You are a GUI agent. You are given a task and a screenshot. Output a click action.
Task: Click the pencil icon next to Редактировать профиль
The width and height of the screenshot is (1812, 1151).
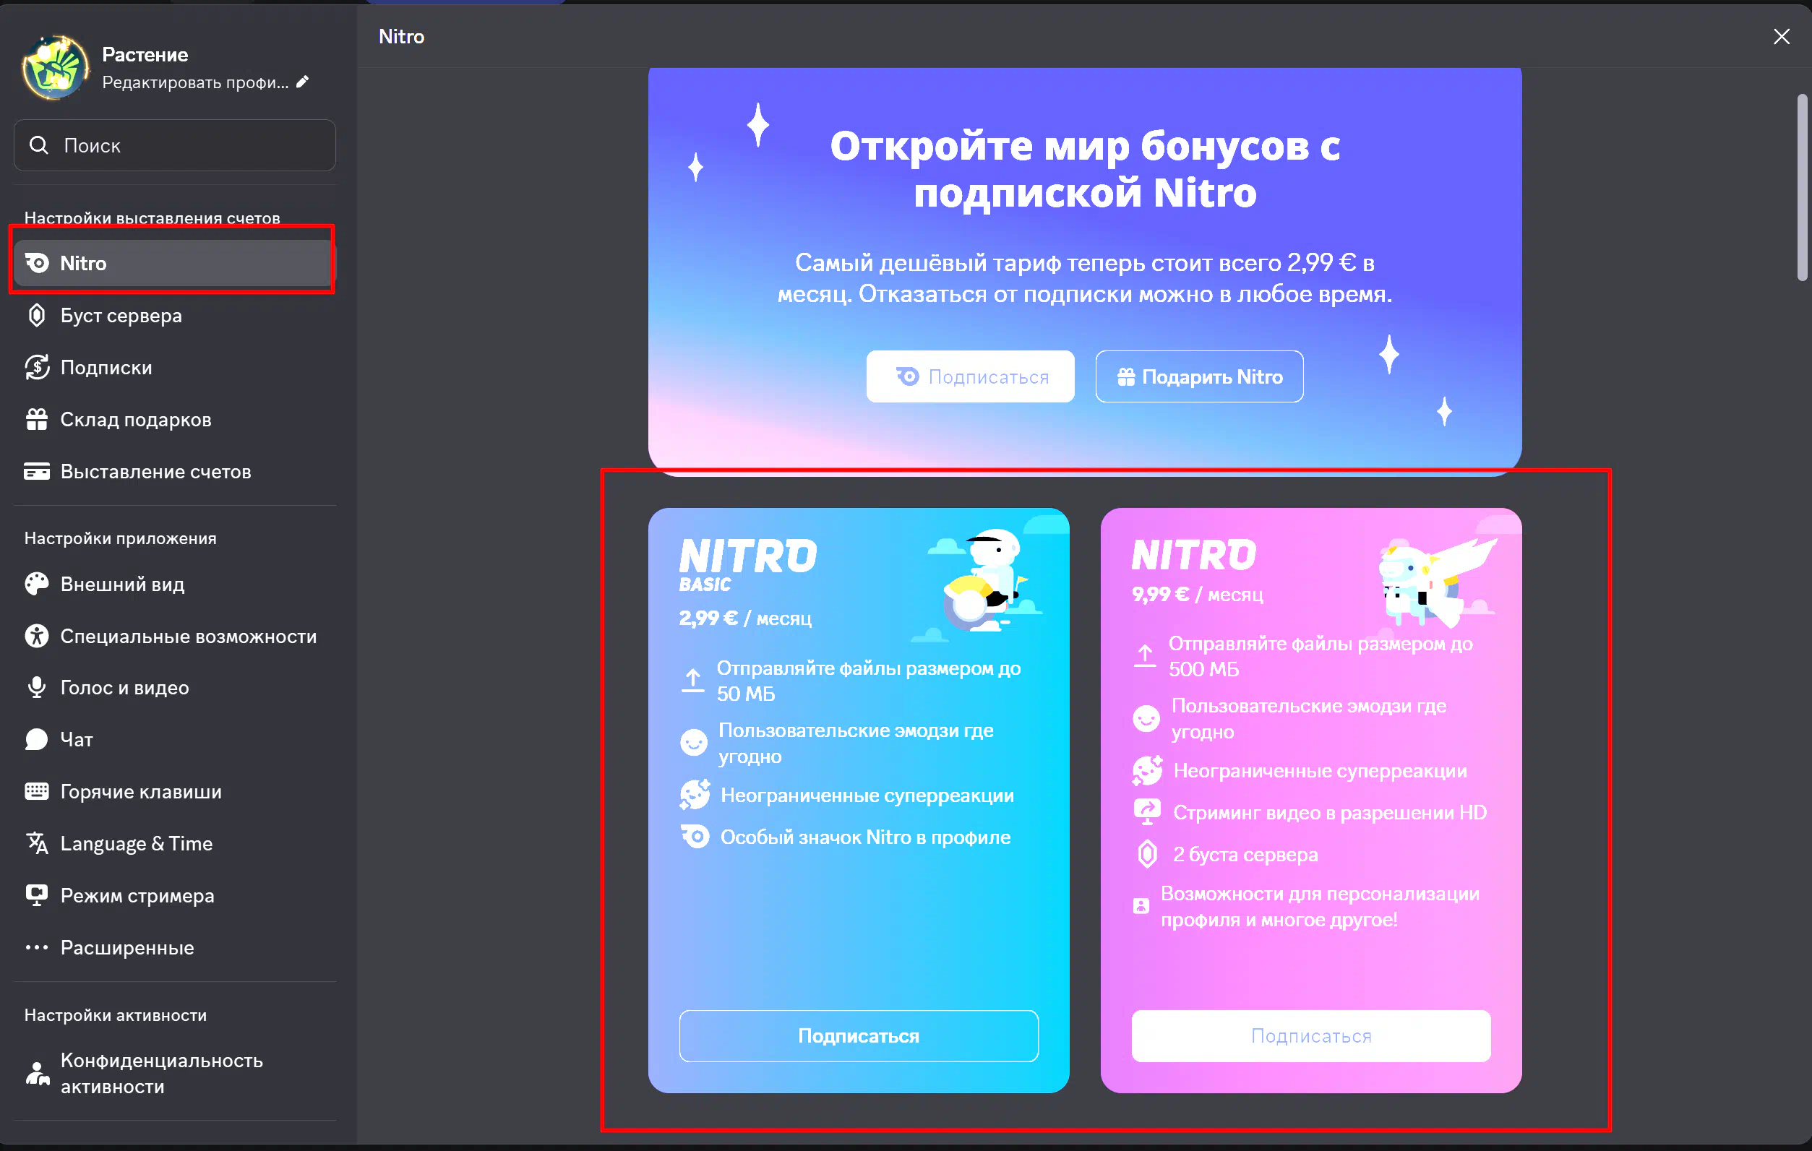tap(303, 82)
